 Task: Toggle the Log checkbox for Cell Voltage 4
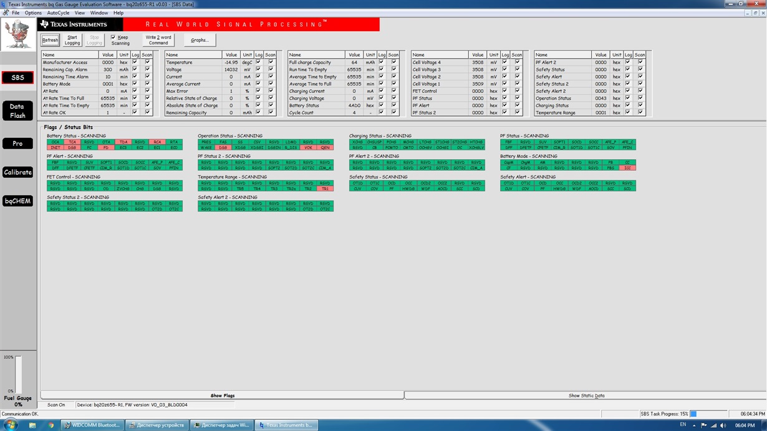click(504, 62)
